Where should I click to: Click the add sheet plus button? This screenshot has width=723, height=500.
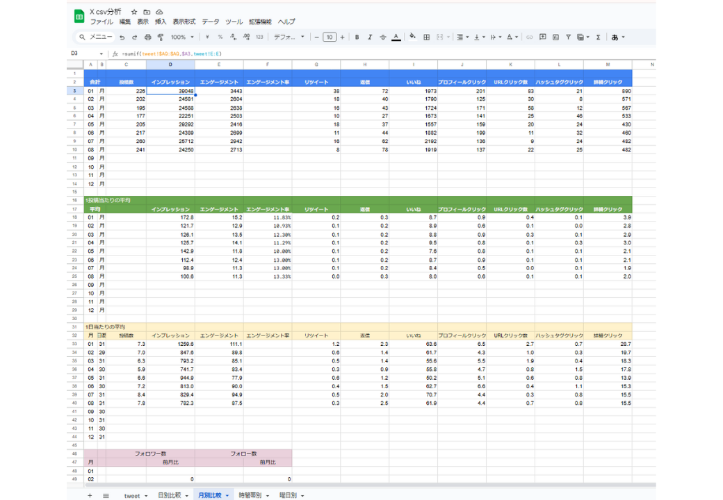(90, 495)
